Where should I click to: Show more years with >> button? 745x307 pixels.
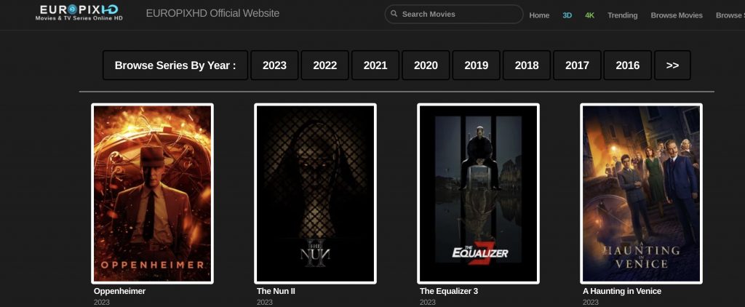(672, 65)
